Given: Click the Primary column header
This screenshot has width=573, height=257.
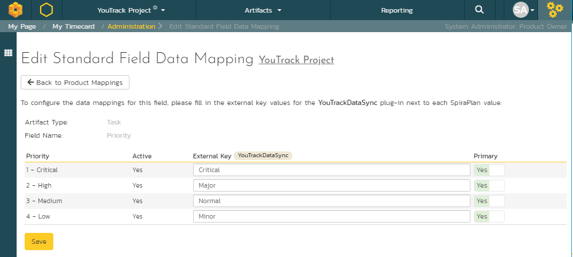Looking at the screenshot, I should [486, 157].
